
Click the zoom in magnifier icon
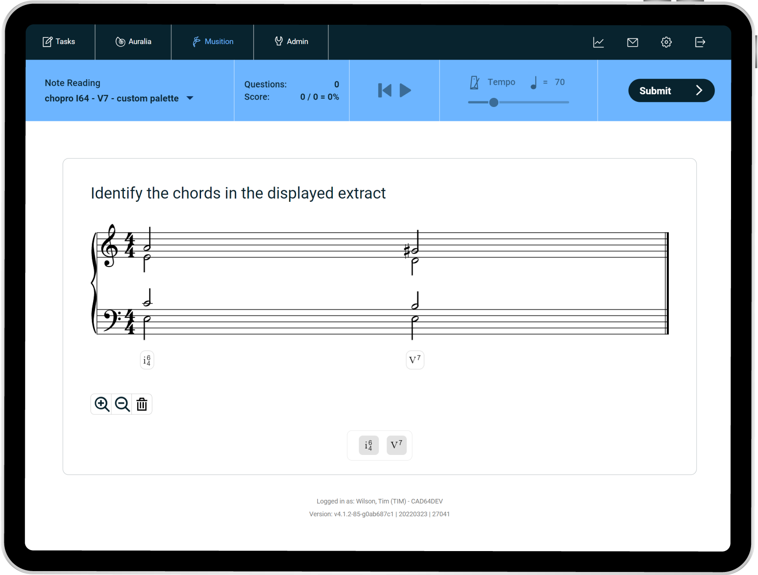coord(102,404)
